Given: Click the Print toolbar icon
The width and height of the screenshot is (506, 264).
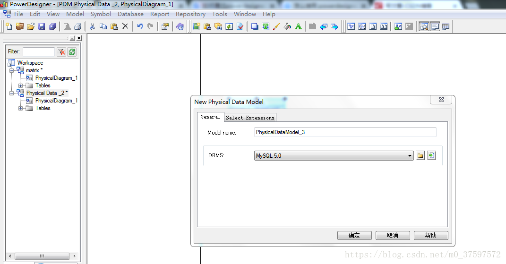Looking at the screenshot, I should click(78, 26).
